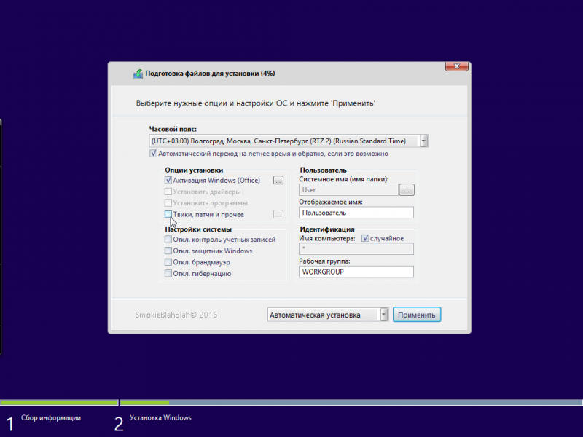The height and width of the screenshot is (437, 583).
Task: Click the 'Настройки системы' group heading
Action: 198,229
